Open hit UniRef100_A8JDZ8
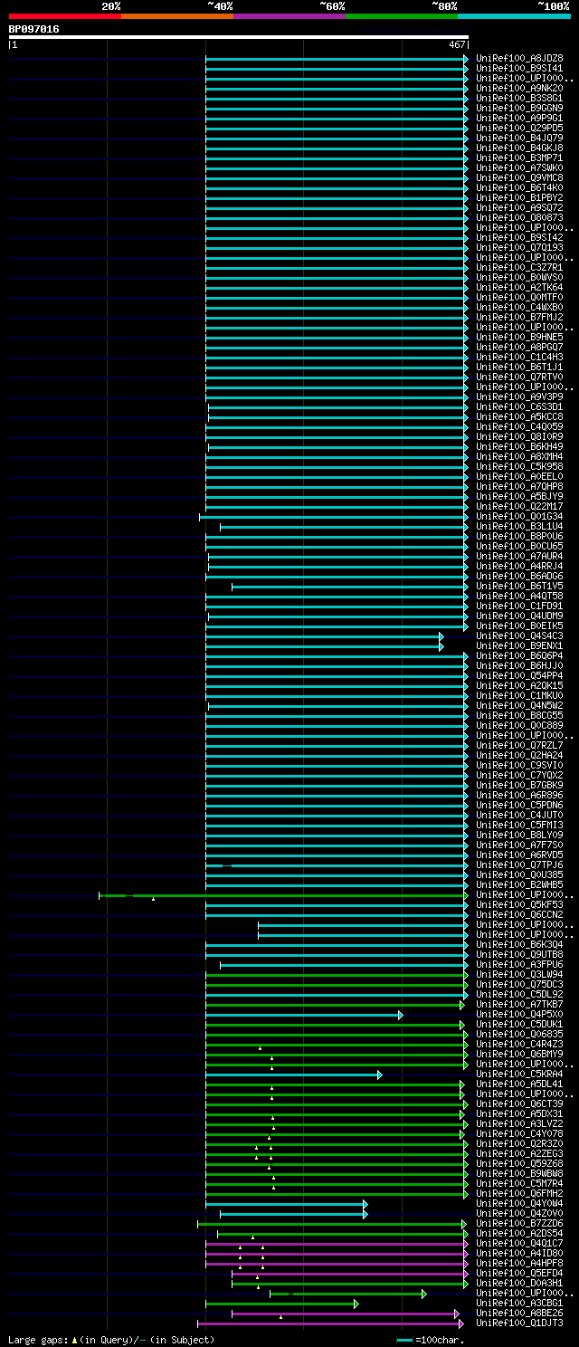579x1347 pixels. [519, 58]
